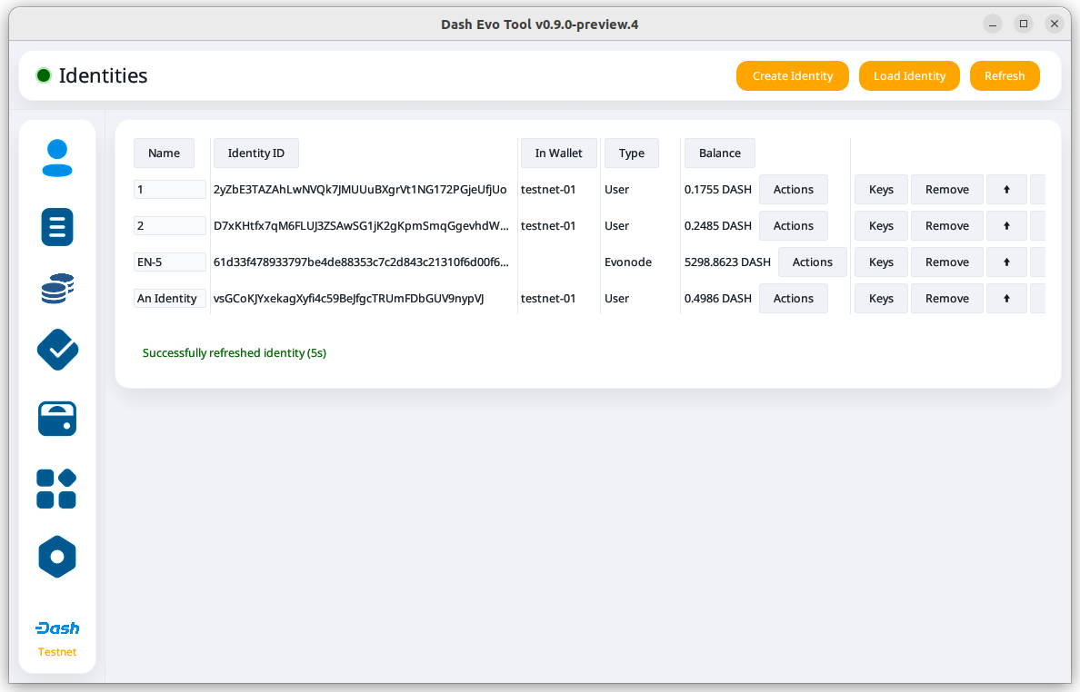This screenshot has height=692, width=1080.
Task: Open the hexagon settings icon in sidebar
Action: [x=57, y=557]
